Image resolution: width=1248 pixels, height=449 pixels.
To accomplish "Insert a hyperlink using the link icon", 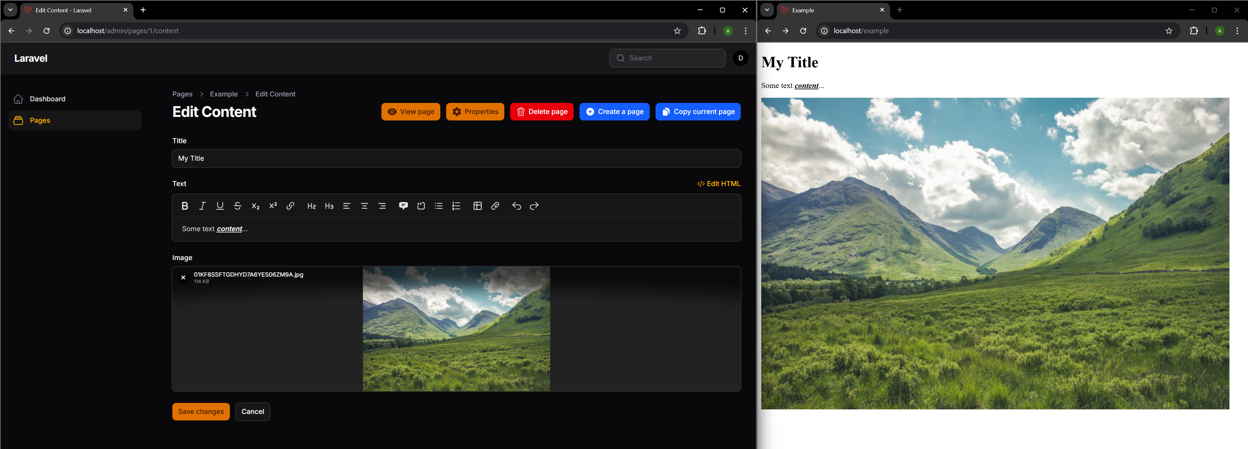I will (x=290, y=206).
